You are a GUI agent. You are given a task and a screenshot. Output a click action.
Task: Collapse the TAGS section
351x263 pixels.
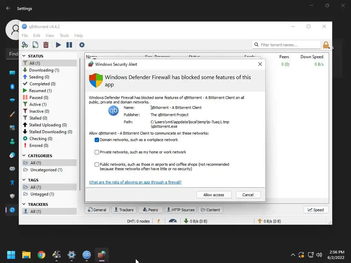click(x=24, y=180)
